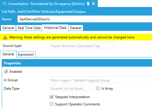Expand the Data Type dropdown arrow
152x108 pixels.
coord(91,88)
